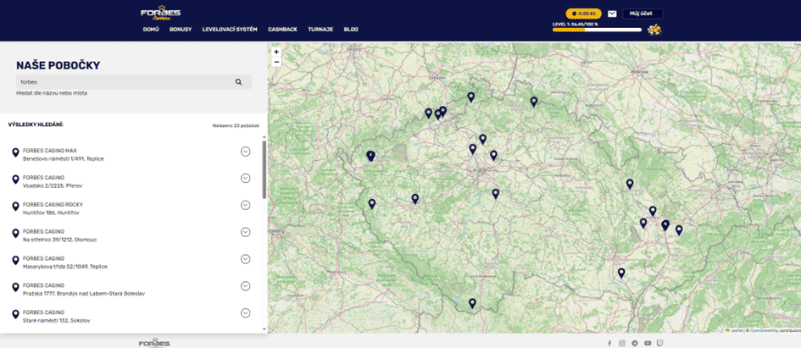Click the search magnifier icon
Image resolution: width=801 pixels, height=348 pixels.
click(238, 81)
